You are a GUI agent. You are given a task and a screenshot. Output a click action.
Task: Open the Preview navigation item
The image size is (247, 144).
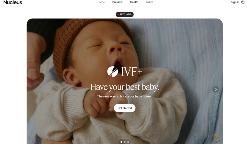tap(117, 2)
